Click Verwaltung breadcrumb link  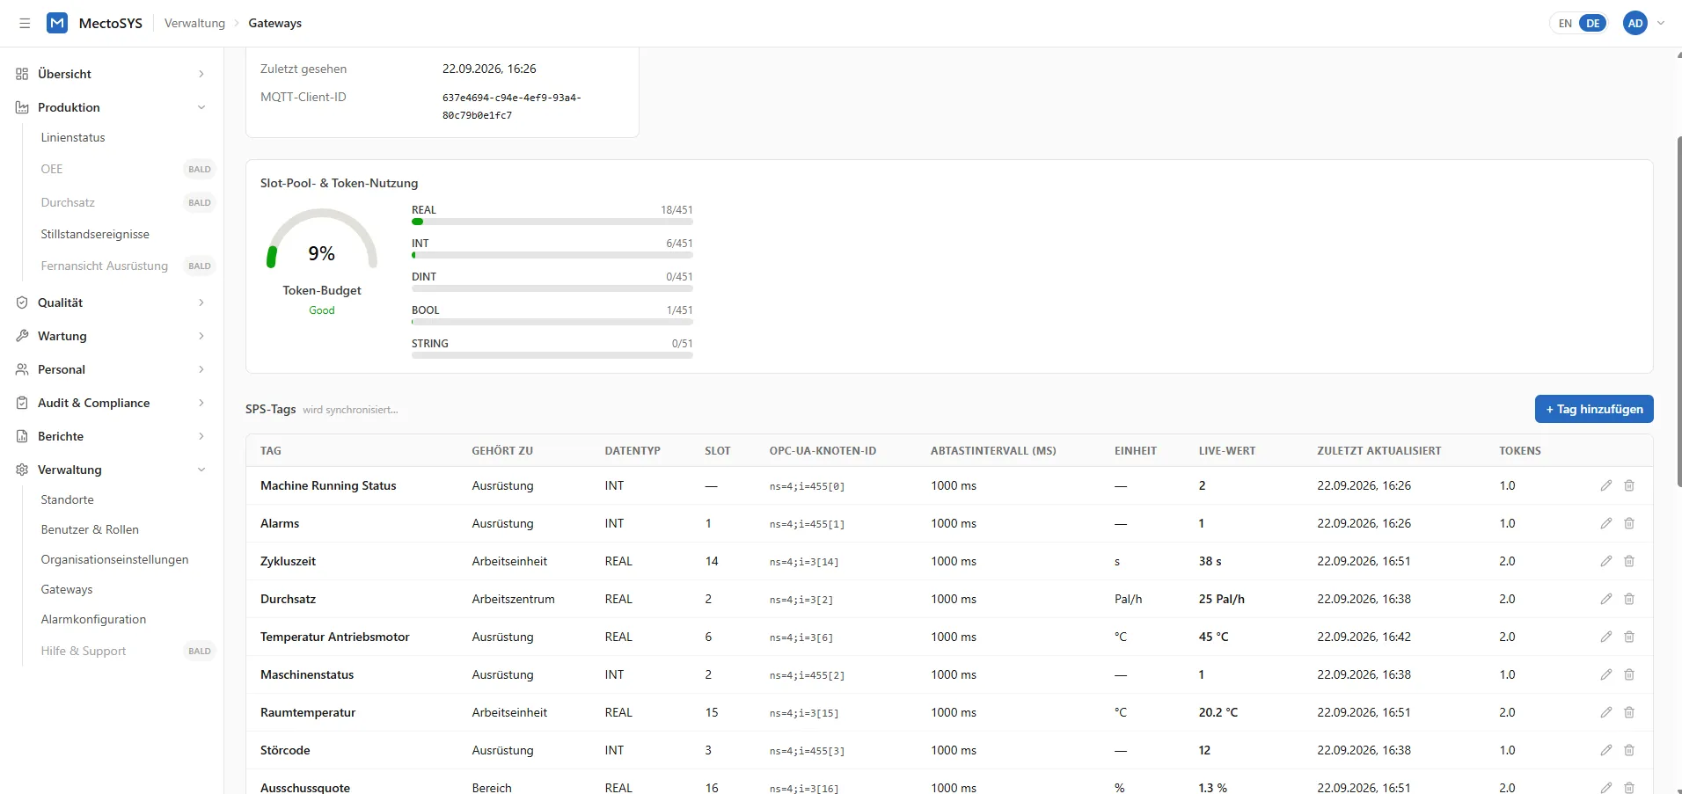click(x=194, y=24)
